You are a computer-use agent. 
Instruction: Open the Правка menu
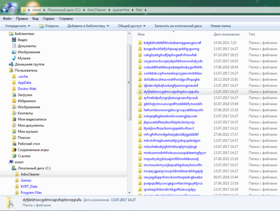click(x=22, y=19)
